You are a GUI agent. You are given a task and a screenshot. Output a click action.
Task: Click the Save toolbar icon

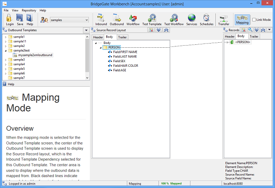coord(20,19)
